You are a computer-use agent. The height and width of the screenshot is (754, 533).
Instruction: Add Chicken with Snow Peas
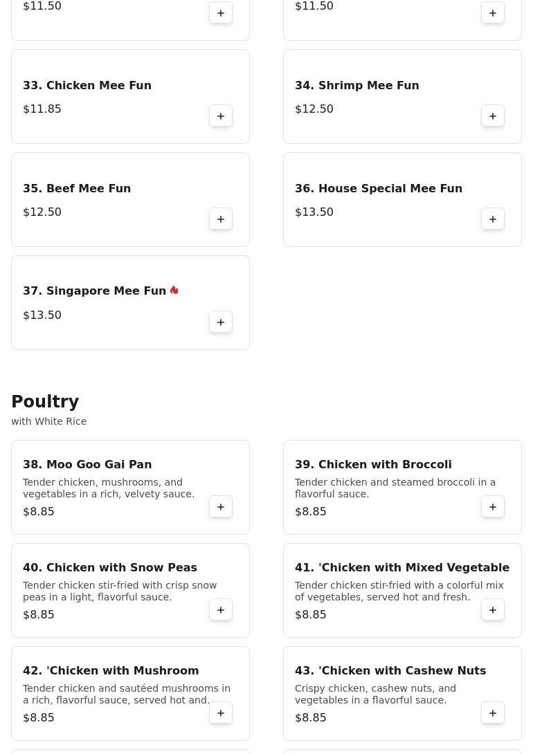221,610
